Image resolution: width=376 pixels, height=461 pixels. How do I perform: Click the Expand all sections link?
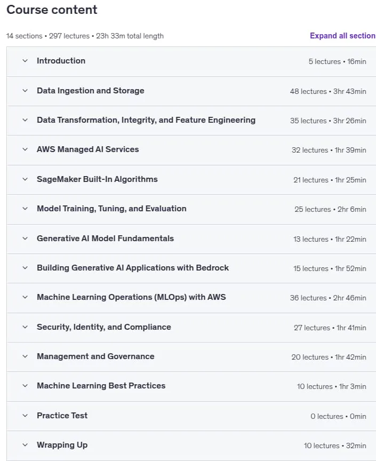343,36
